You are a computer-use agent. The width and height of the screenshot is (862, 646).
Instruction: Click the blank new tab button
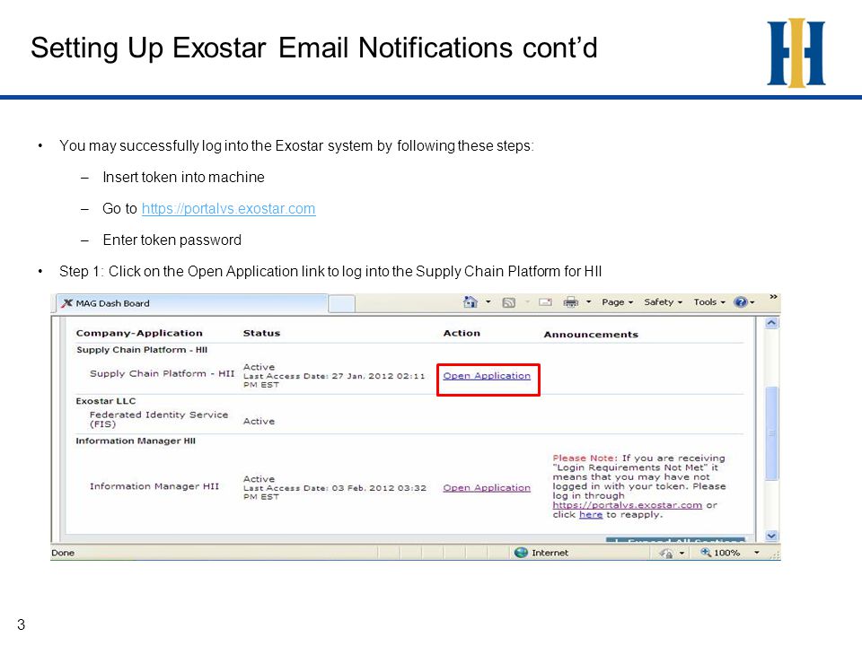coord(341,303)
